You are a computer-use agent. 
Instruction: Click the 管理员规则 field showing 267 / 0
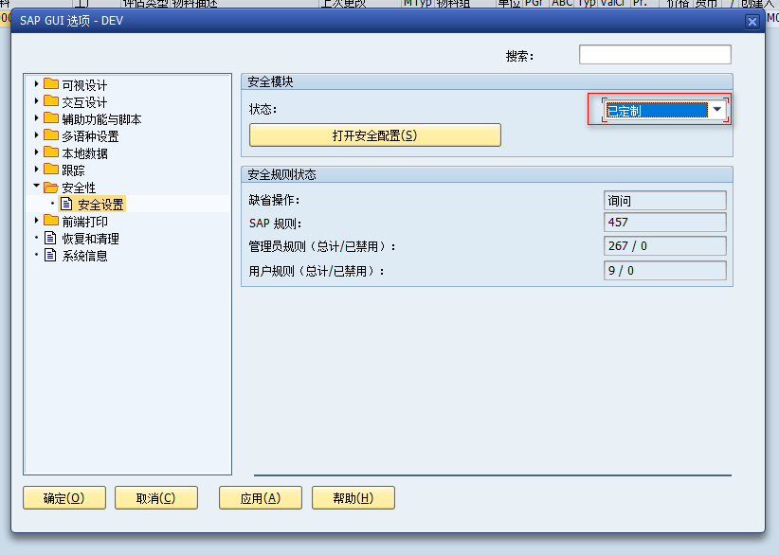(664, 245)
